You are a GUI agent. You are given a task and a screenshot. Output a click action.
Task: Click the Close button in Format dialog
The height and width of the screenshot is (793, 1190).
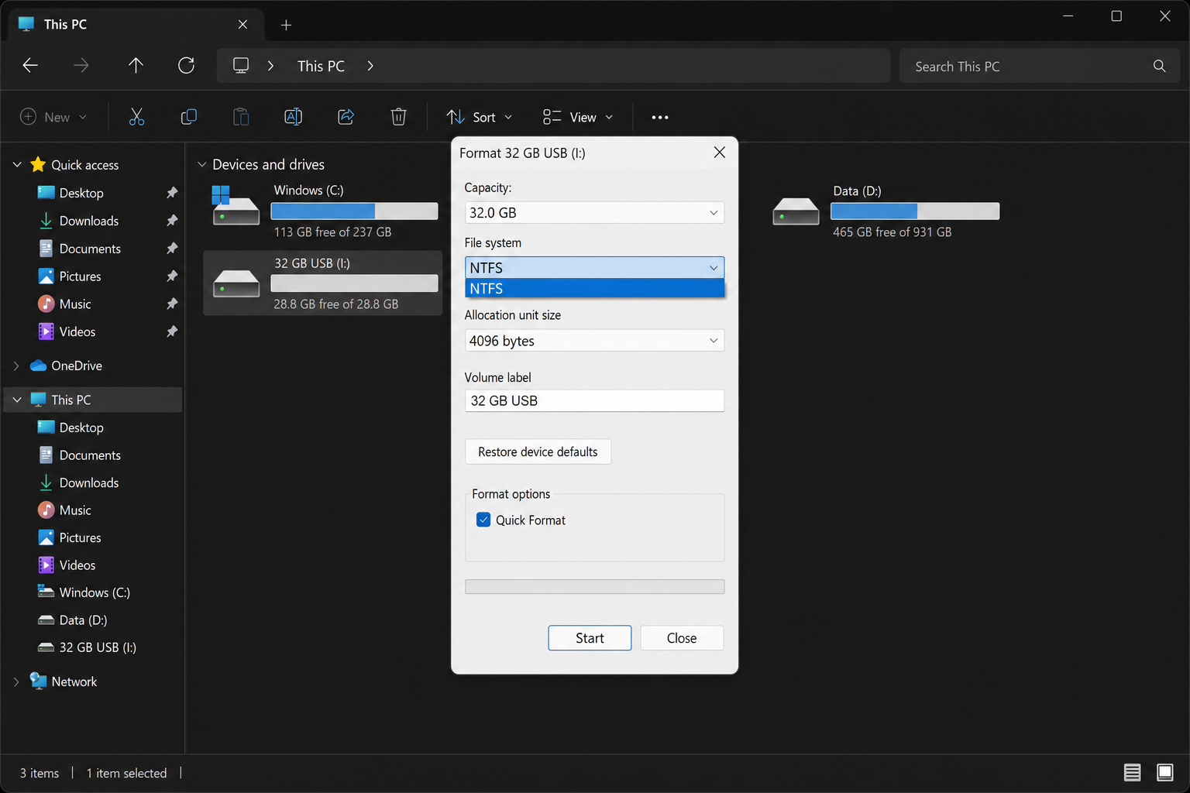[682, 638]
